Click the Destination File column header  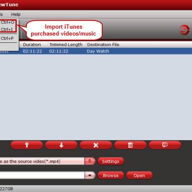(x=103, y=45)
